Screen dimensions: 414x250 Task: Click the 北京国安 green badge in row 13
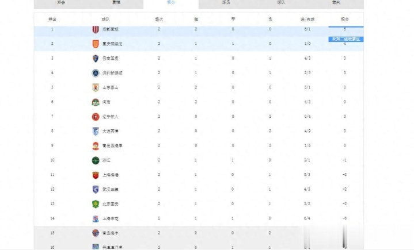pos(96,204)
